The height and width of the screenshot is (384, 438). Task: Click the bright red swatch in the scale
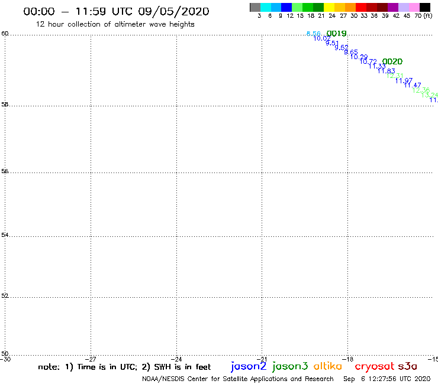point(361,7)
